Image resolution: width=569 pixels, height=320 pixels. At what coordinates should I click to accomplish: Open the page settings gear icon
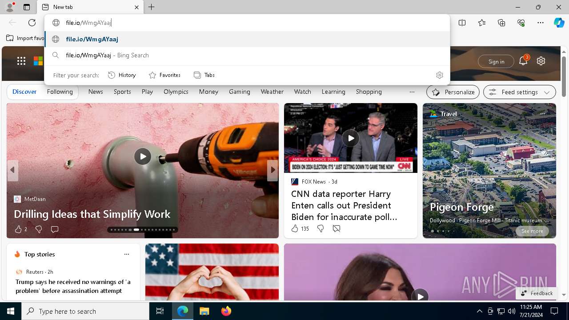(x=541, y=61)
